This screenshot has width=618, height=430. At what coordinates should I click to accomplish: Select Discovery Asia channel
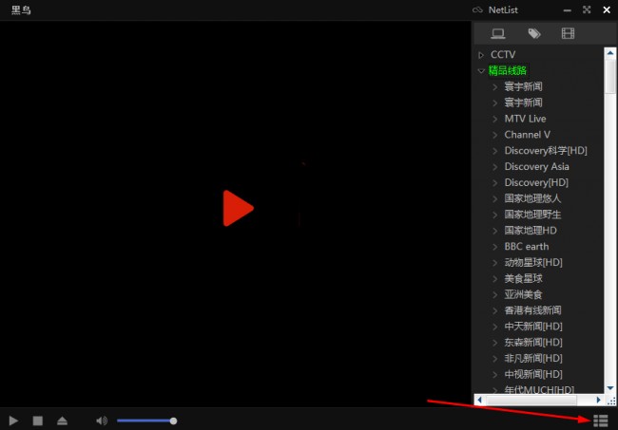[x=537, y=166]
